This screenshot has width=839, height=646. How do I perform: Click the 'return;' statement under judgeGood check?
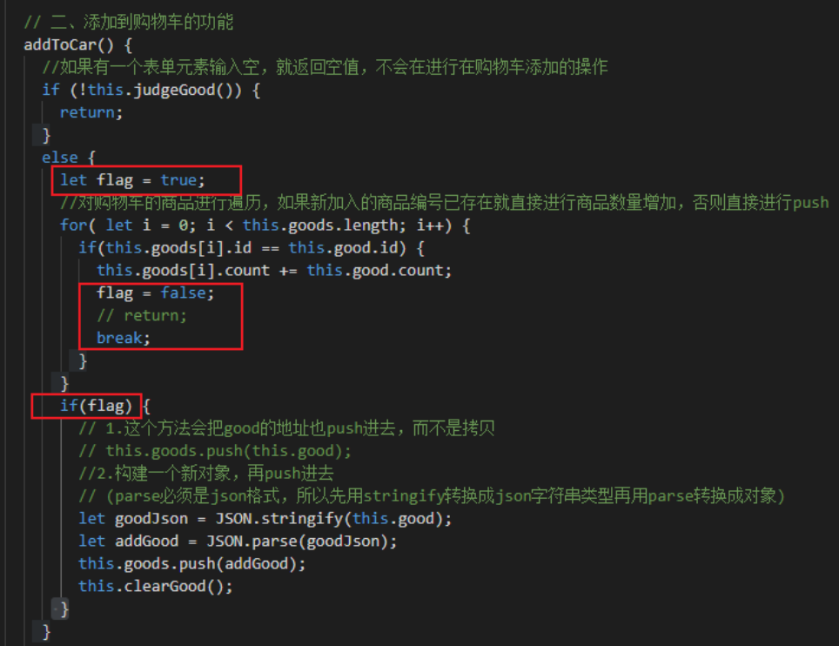coord(91,113)
